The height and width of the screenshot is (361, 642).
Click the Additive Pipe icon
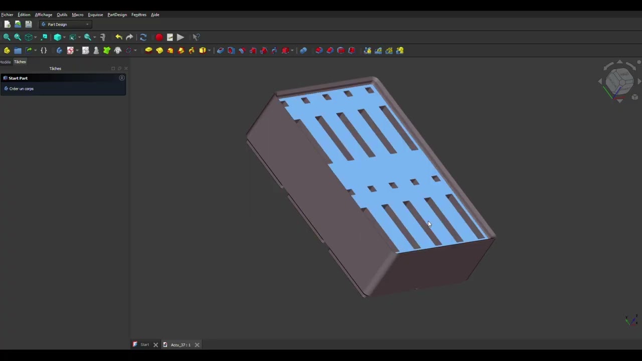pos(181,51)
